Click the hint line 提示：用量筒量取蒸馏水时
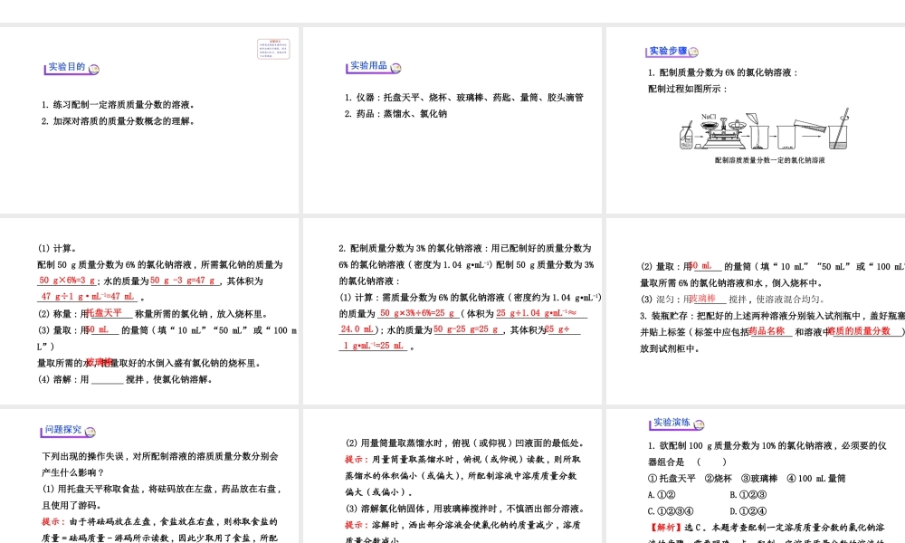905x543 pixels. [x=462, y=460]
